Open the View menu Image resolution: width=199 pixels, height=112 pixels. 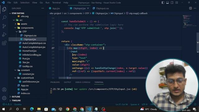[35, 2]
